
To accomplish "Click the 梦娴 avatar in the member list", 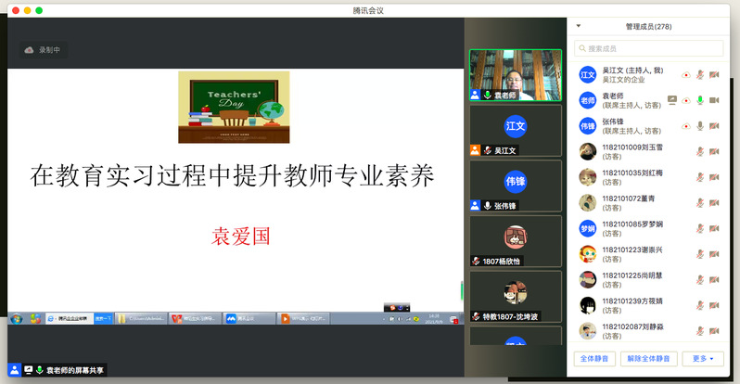I will (587, 228).
